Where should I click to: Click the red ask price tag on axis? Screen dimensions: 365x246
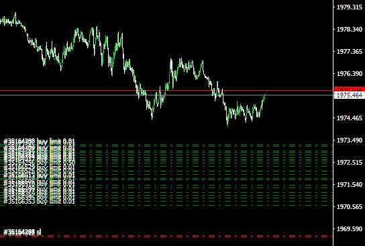350,89
